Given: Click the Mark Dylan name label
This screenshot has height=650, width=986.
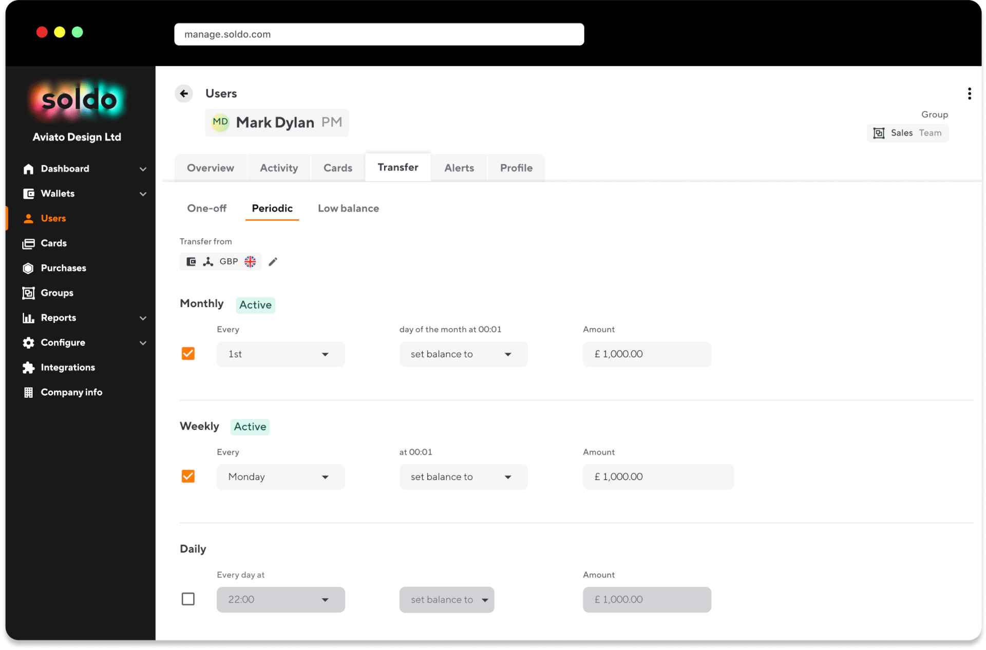Looking at the screenshot, I should point(275,123).
